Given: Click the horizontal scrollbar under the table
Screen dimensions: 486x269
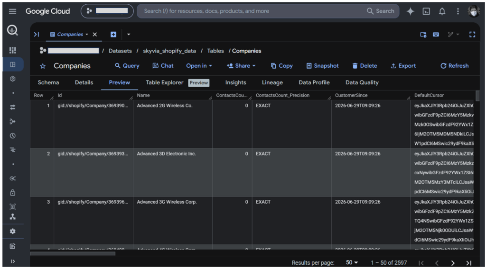Looking at the screenshot, I should [x=73, y=253].
